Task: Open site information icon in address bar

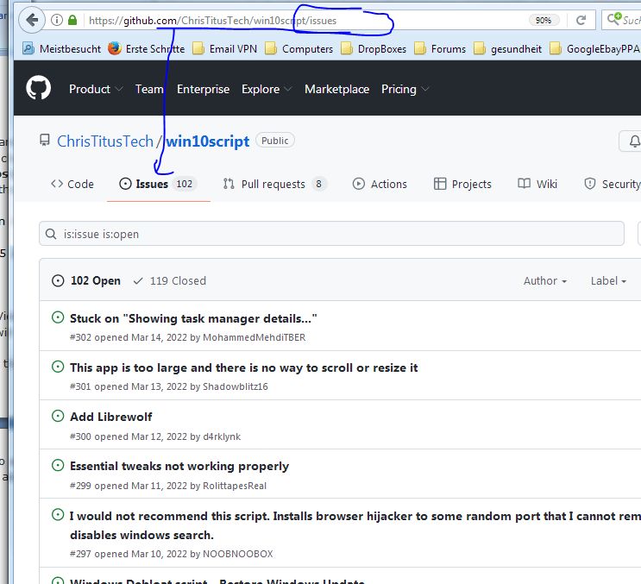Action: [57, 20]
